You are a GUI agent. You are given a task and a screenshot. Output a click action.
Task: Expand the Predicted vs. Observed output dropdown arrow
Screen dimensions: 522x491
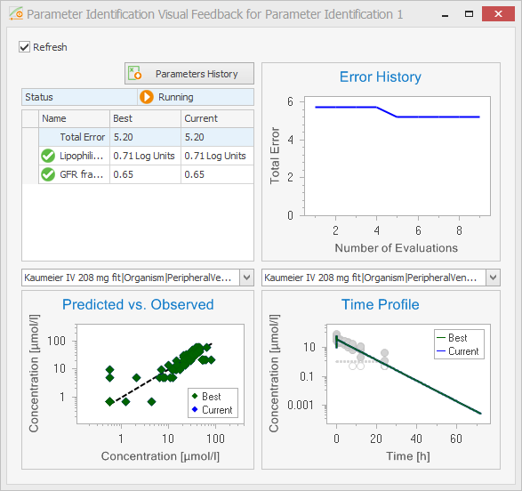pos(246,278)
